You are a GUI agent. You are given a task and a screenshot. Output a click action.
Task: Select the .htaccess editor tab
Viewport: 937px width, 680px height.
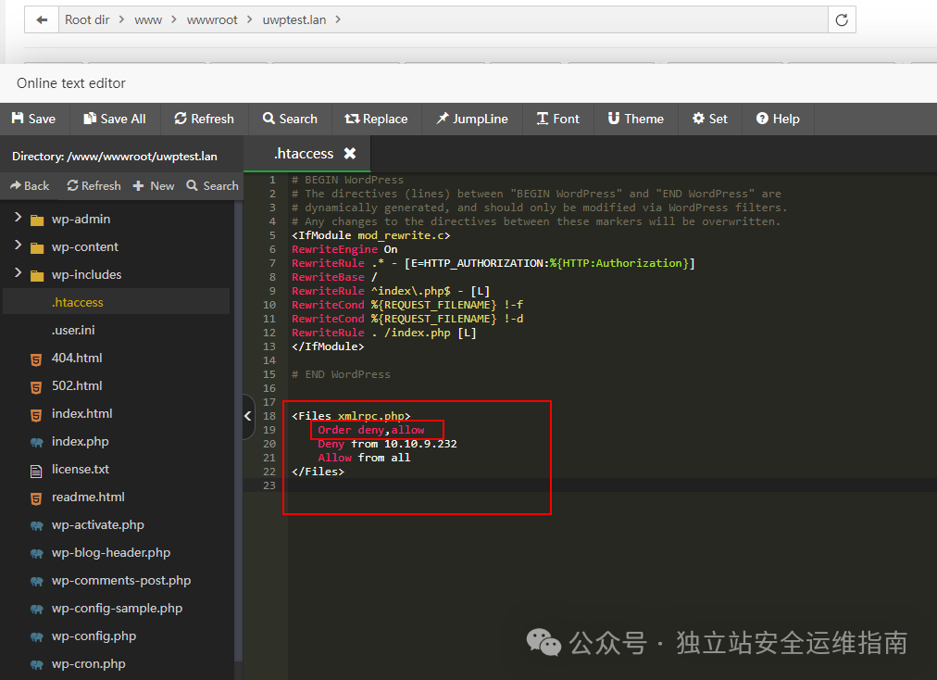coord(304,154)
